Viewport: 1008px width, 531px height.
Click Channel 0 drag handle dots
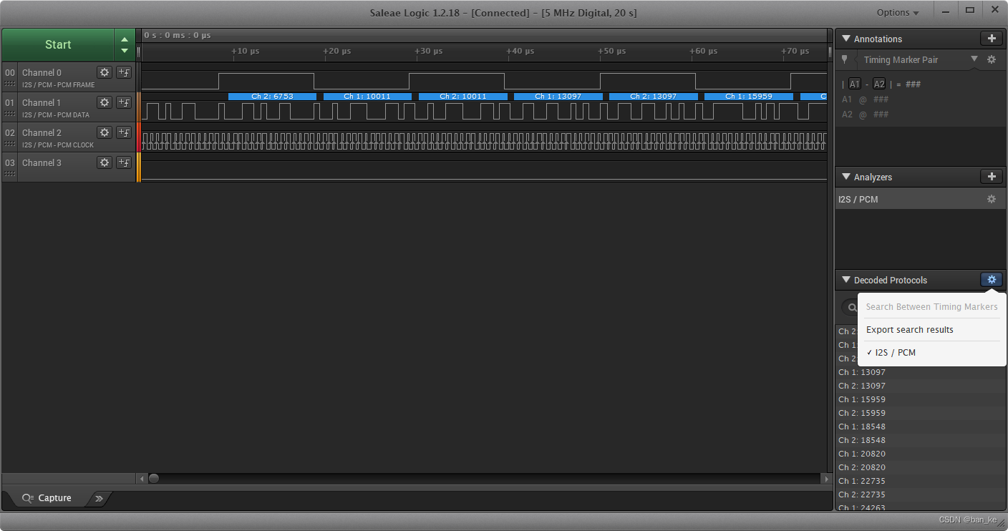tap(10, 84)
